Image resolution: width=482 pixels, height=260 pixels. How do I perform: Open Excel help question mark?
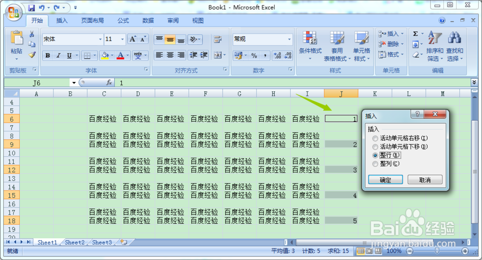(442, 20)
